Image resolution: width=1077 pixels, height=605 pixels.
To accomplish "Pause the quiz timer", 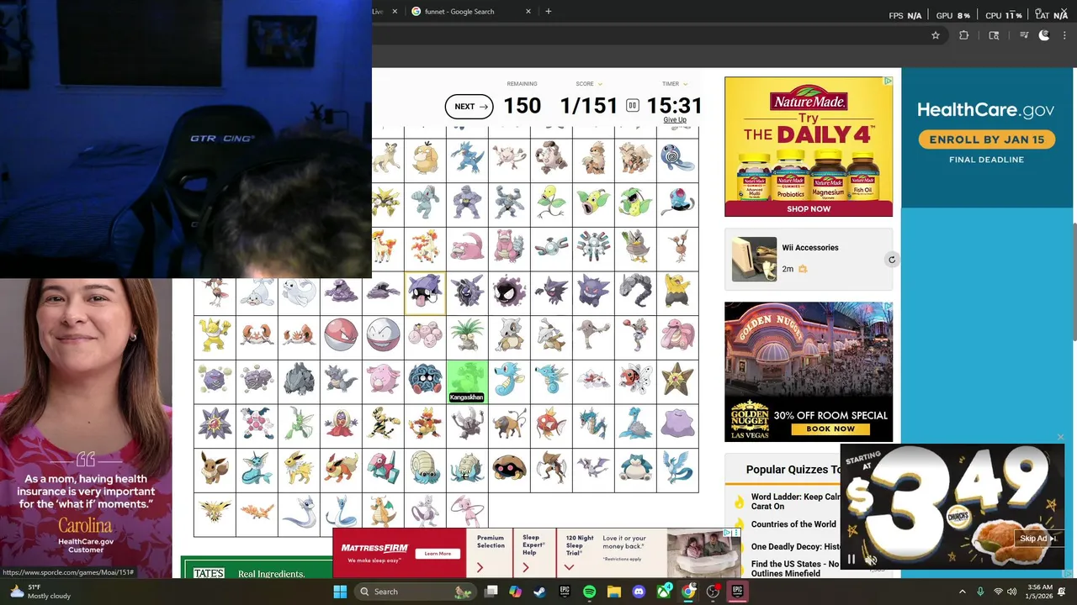I will pyautogui.click(x=632, y=105).
